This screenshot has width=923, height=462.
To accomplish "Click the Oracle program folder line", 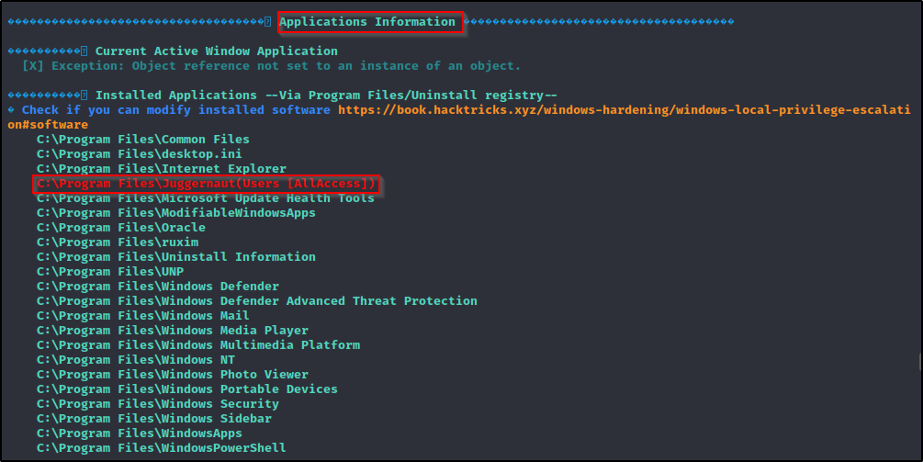I will click(x=120, y=228).
